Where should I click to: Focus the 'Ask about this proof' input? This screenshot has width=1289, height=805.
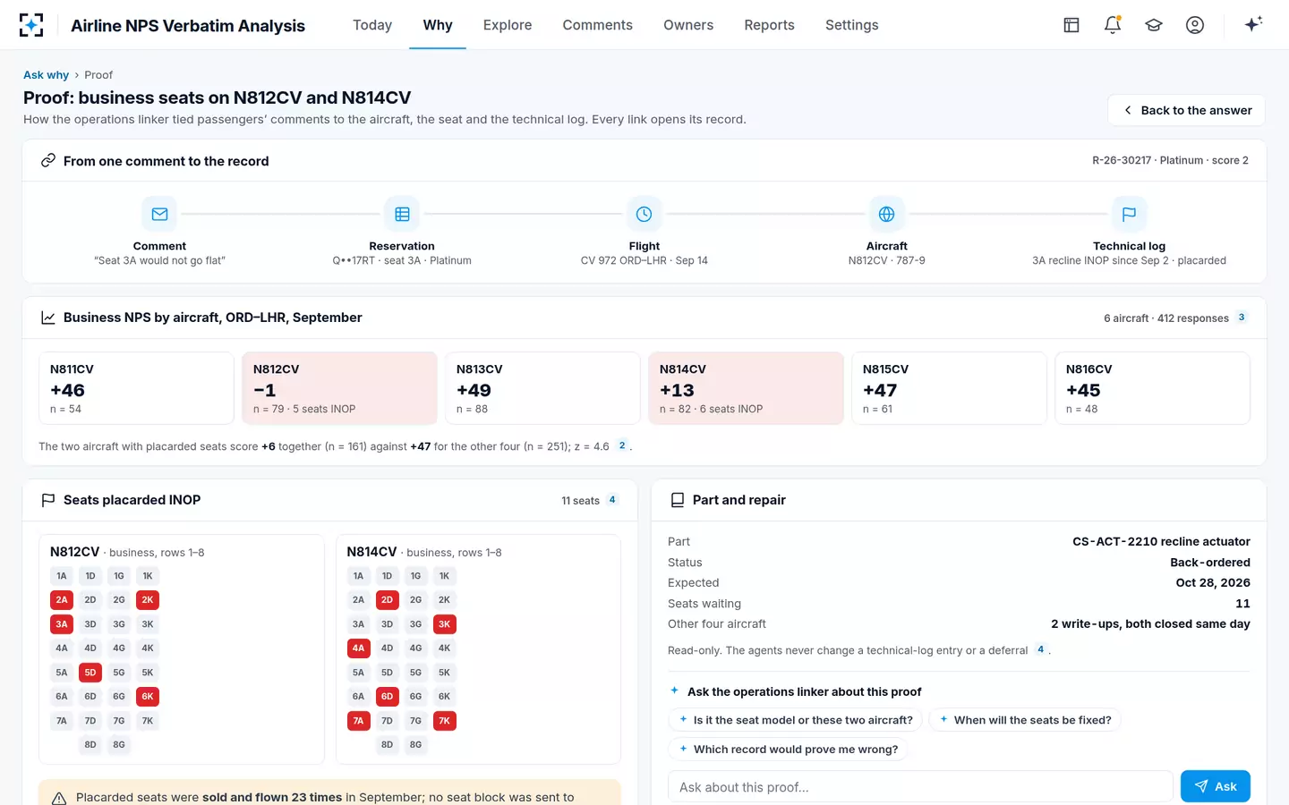920,787
